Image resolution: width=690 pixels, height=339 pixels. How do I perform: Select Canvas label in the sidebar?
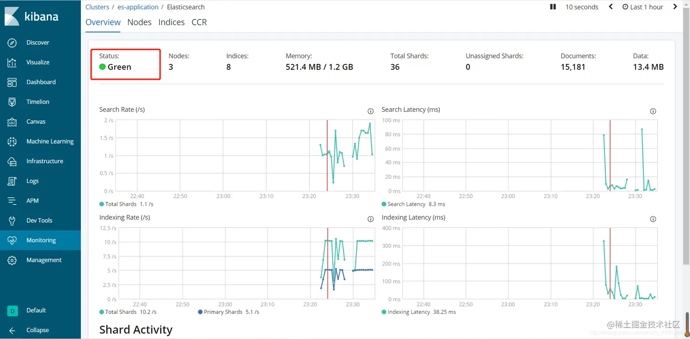click(x=36, y=122)
